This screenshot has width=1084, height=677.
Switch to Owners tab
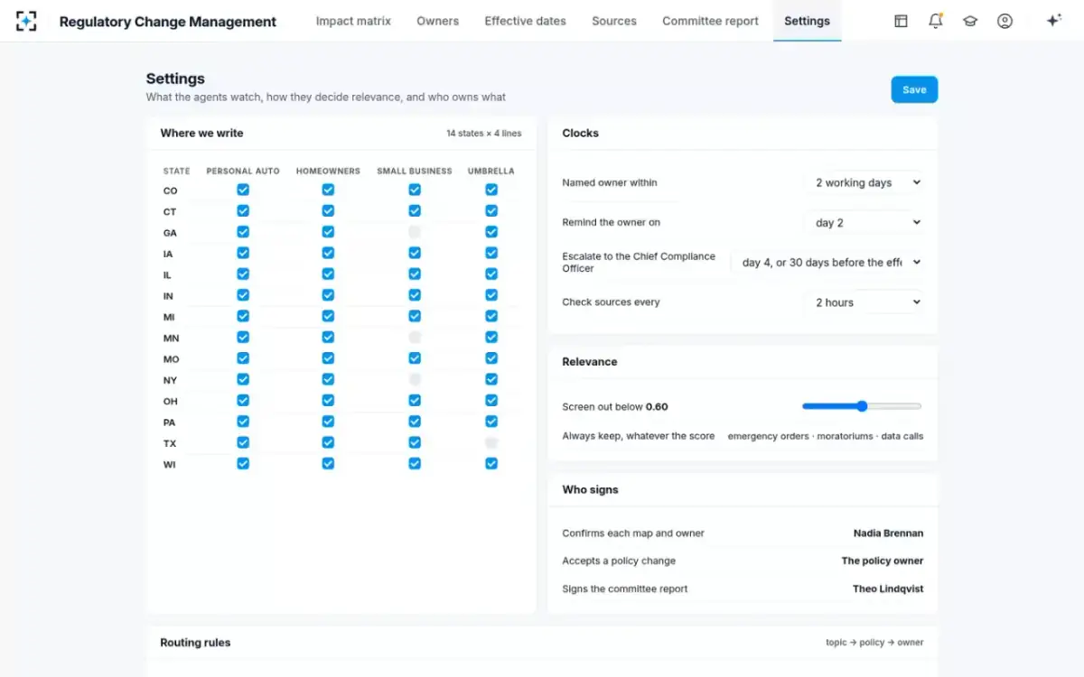[437, 21]
